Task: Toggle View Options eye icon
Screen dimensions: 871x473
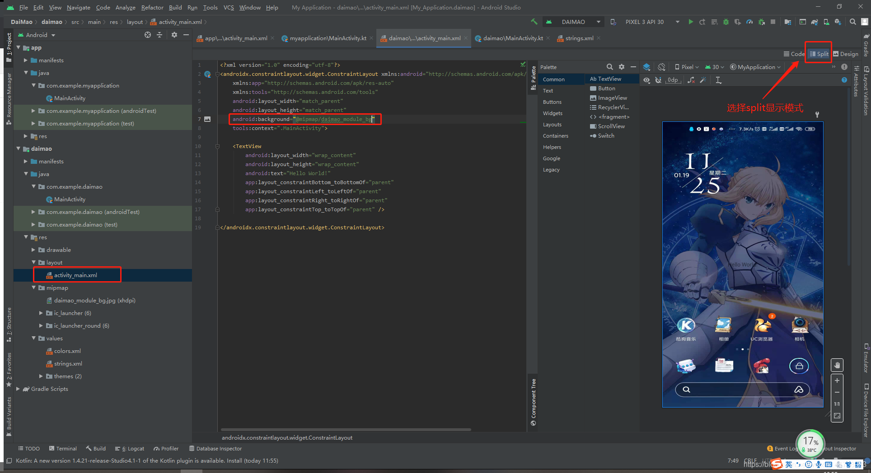Action: pyautogui.click(x=647, y=80)
